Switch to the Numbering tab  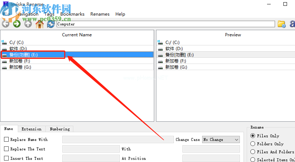click(x=60, y=129)
